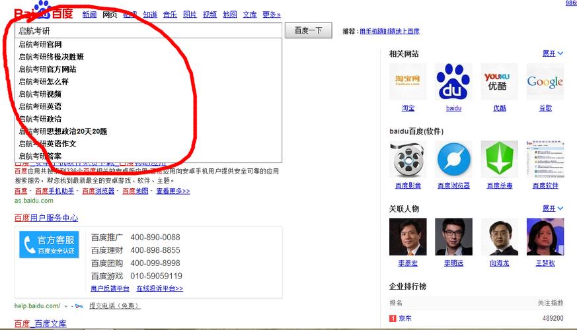Open the 知道 tab
This screenshot has height=330, width=577.
coord(150,15)
